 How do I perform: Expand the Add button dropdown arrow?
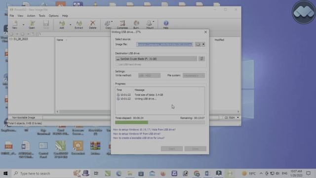click(x=70, y=25)
